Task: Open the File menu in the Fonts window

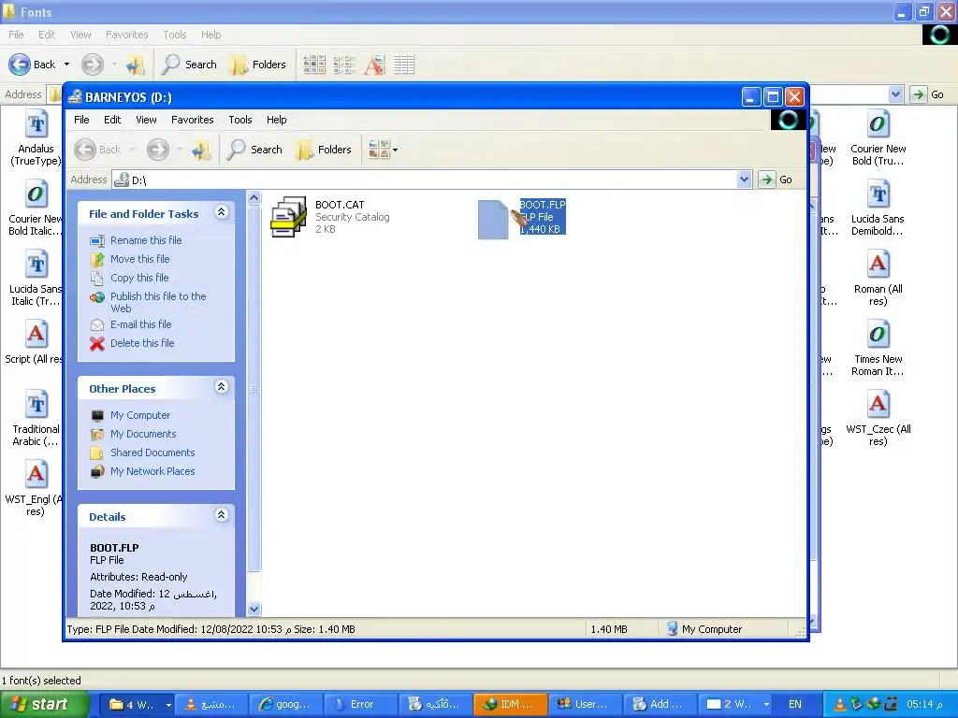Action: tap(16, 35)
